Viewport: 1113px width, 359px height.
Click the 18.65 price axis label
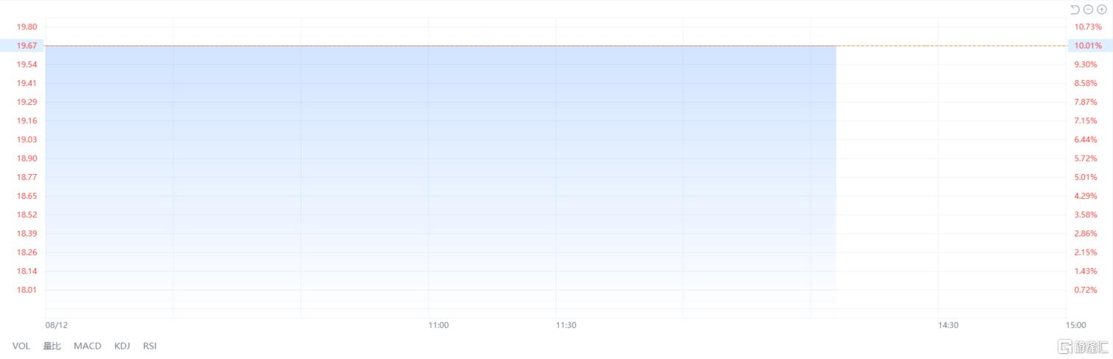point(27,196)
